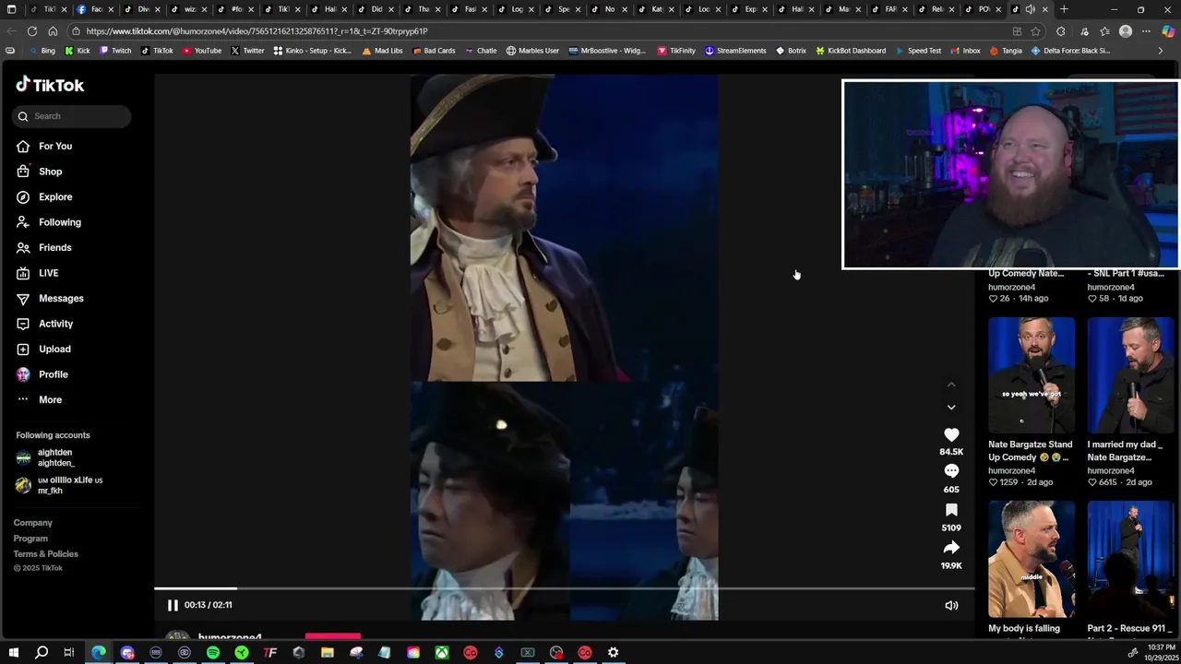Open Settings gear in taskbar
This screenshot has height=664, width=1181.
614,653
